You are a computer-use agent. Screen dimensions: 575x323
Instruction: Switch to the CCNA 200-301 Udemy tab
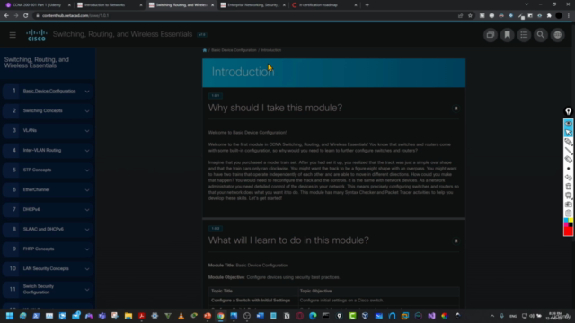(37, 5)
